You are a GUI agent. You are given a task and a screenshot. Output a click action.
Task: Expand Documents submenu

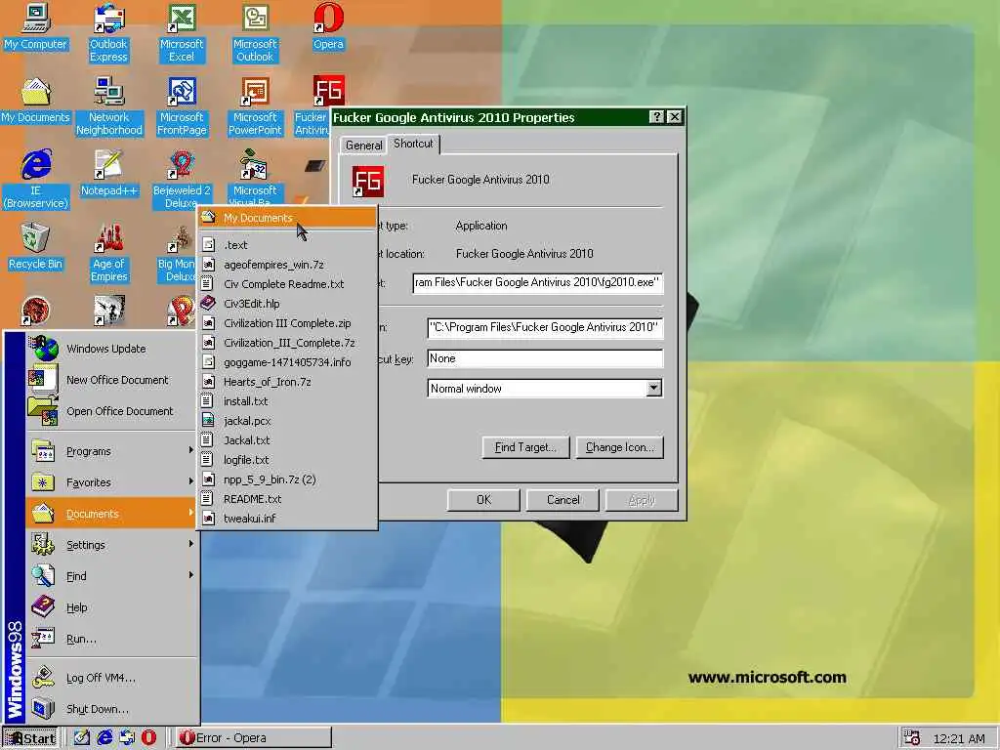click(111, 514)
